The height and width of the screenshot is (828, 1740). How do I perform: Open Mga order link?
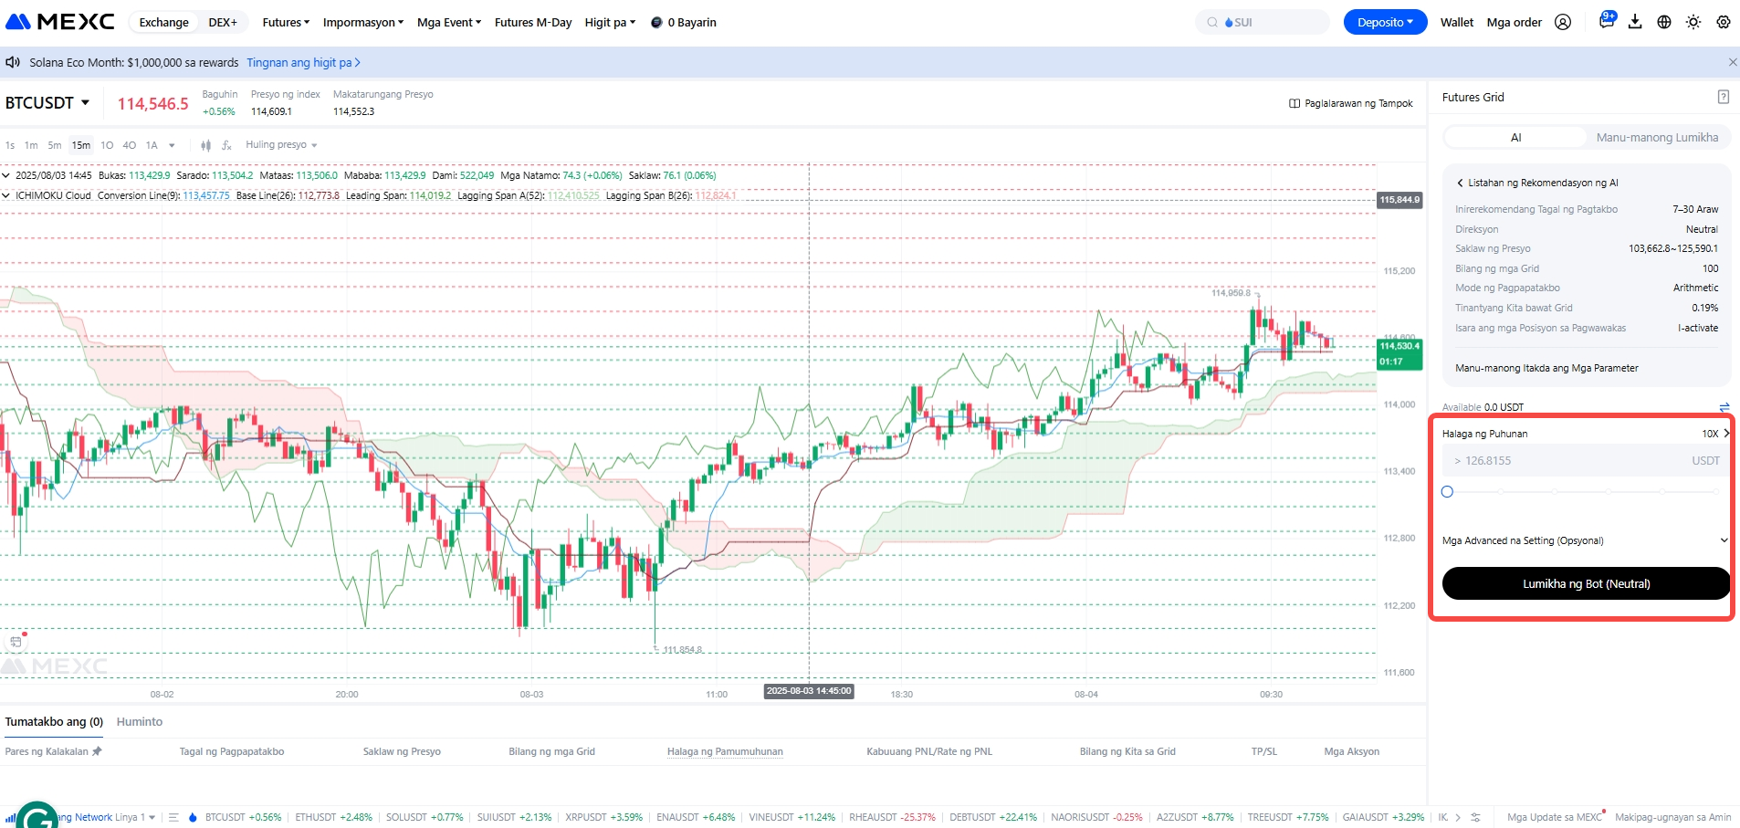tap(1515, 22)
